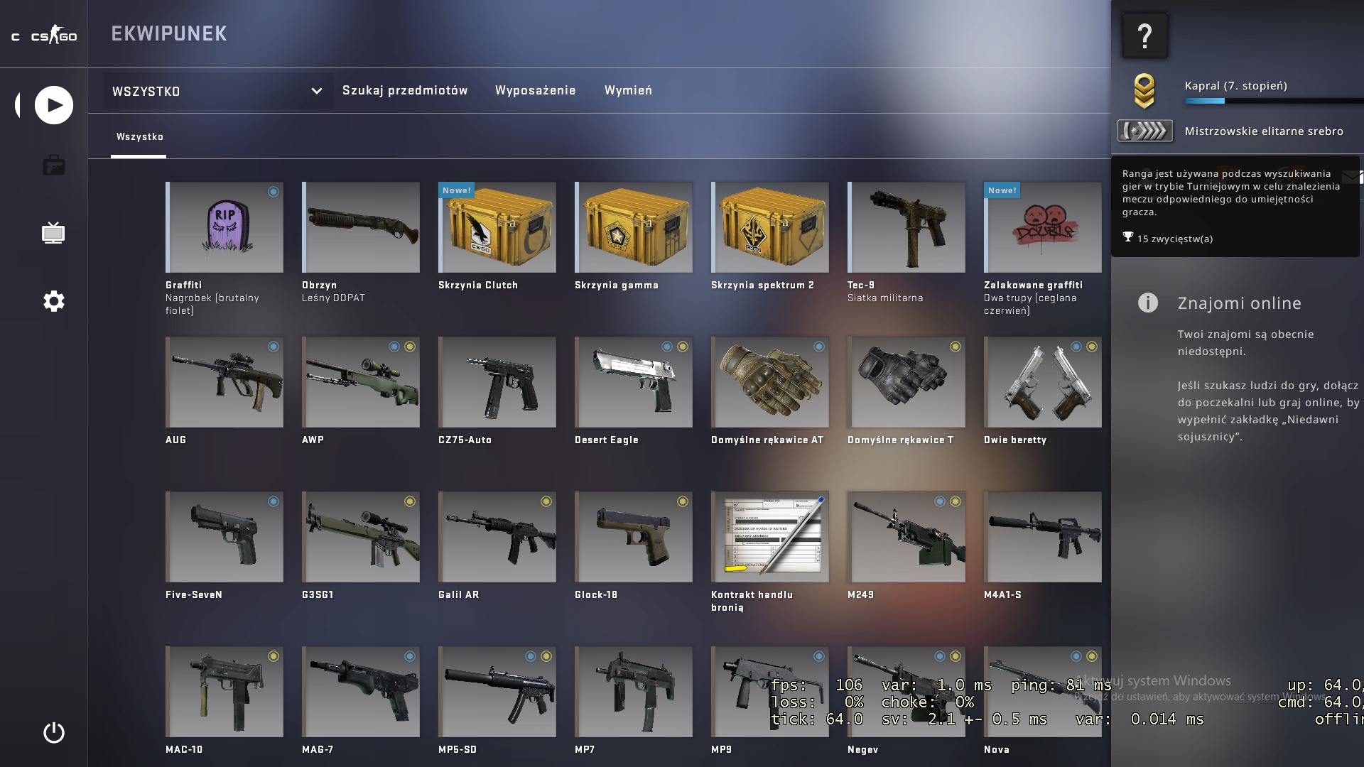Open the Watch TV icon in sidebar

[x=53, y=233]
